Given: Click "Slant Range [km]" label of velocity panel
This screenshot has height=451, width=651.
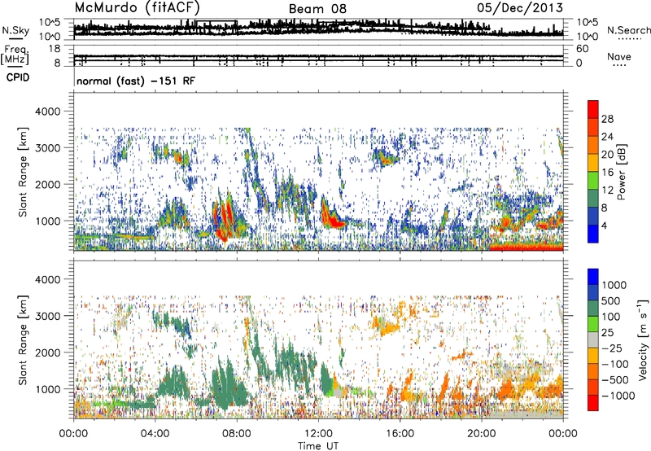Looking at the screenshot, I should point(23,340).
